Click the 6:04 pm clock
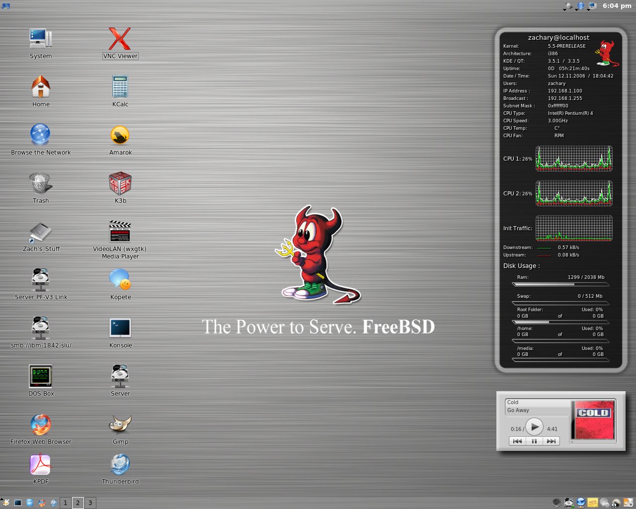 pyautogui.click(x=617, y=6)
